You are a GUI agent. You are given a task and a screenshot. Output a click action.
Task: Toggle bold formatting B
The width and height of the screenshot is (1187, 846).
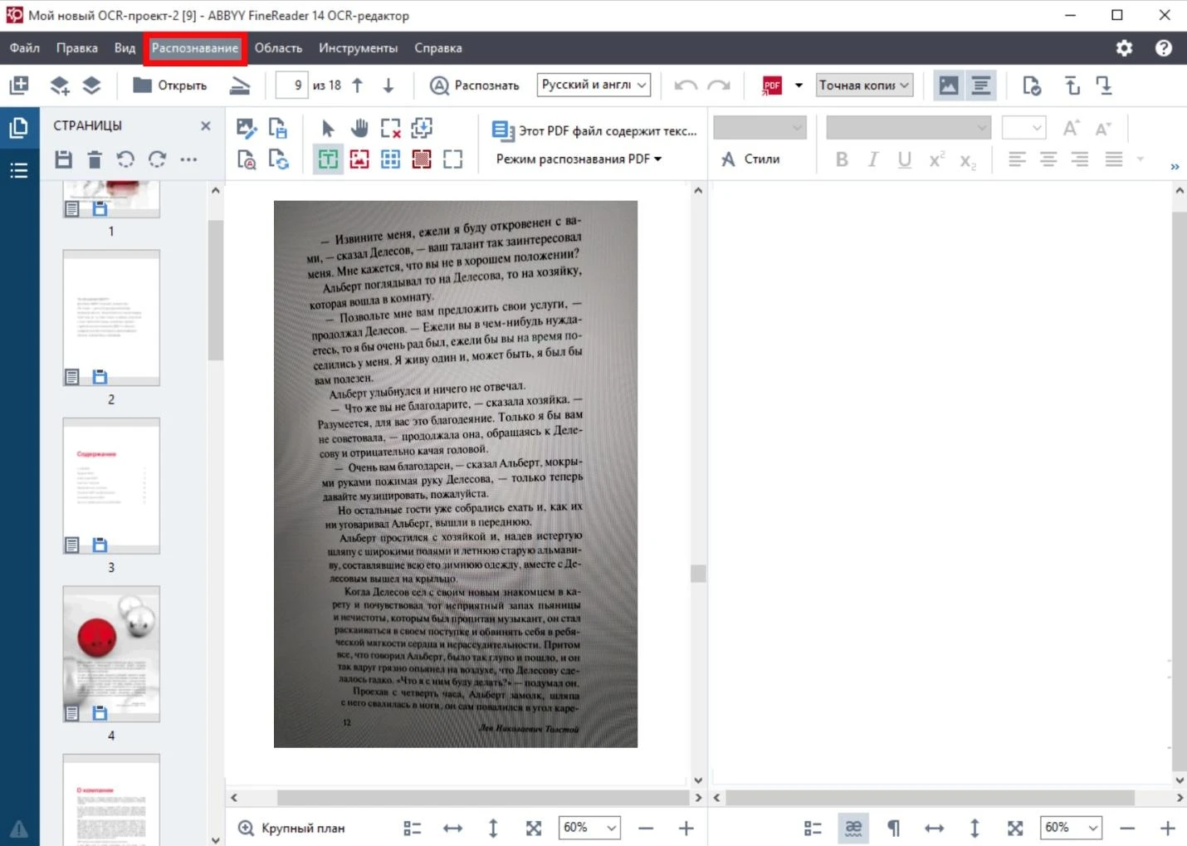tap(842, 159)
